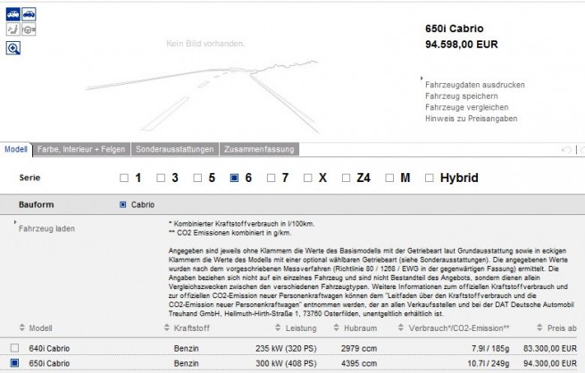Toggle the Cabrio Bauform checkbox
Screen dimensions: 585x373
pos(122,204)
